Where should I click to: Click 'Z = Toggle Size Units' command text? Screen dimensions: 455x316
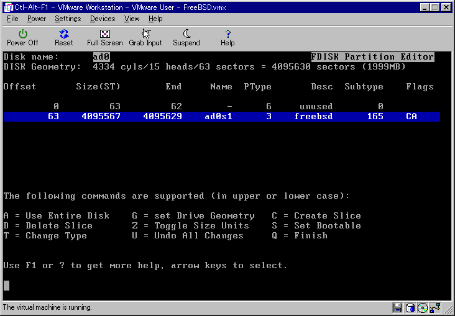pos(190,225)
